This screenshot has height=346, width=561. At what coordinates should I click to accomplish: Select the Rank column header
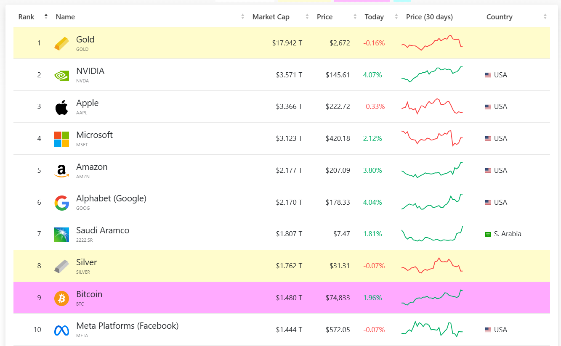pos(26,16)
